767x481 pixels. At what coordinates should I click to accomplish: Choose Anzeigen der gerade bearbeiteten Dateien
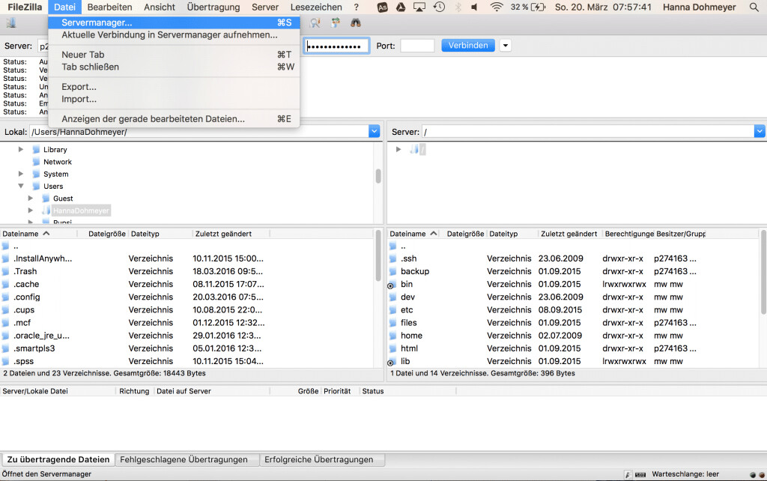tap(174, 119)
